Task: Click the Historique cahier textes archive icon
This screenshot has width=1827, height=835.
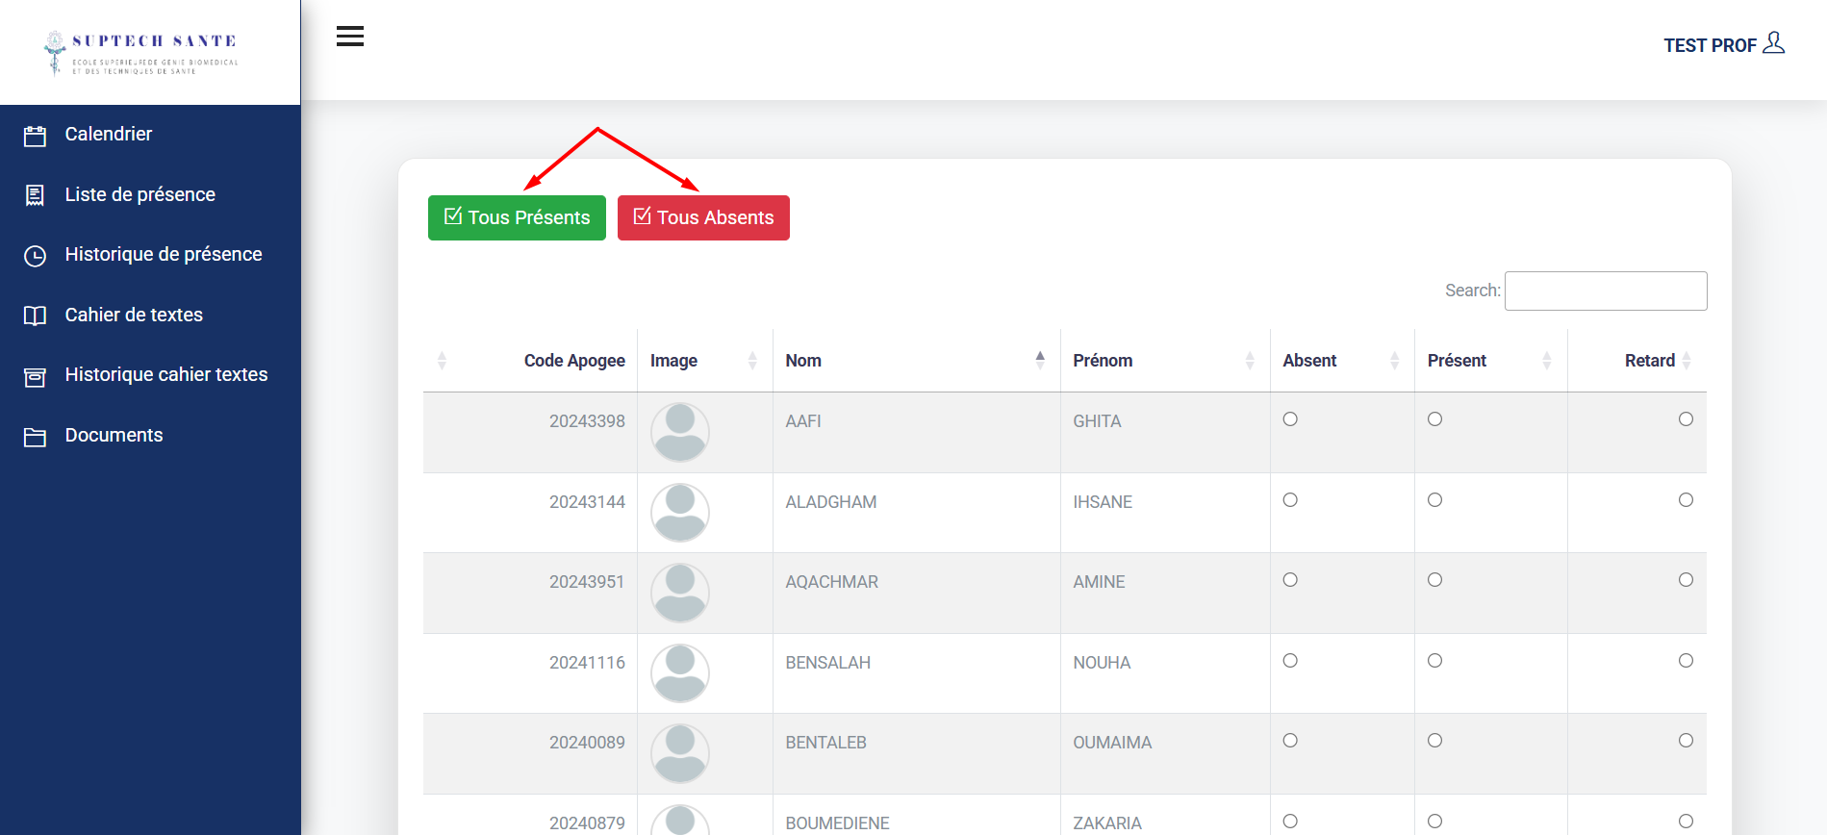Action: pyautogui.click(x=35, y=376)
